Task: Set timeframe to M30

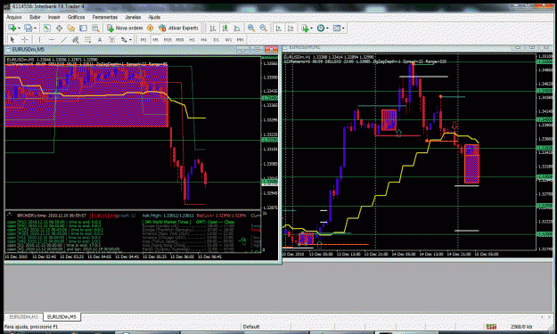Action: (x=180, y=40)
